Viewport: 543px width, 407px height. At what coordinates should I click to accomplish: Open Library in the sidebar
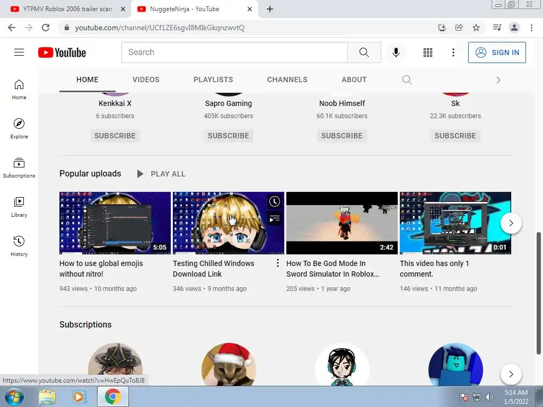coord(19,207)
